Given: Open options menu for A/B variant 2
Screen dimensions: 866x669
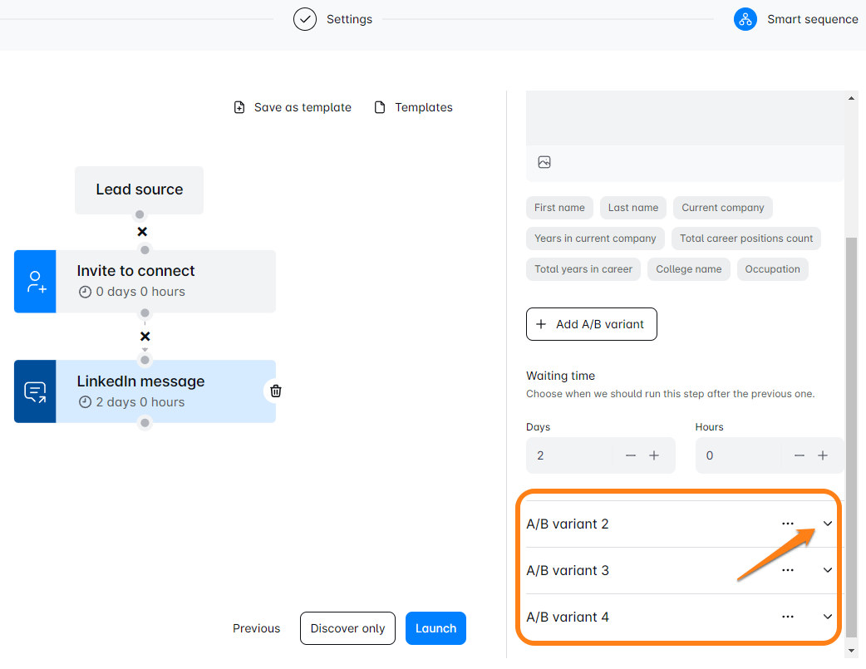Looking at the screenshot, I should [788, 524].
